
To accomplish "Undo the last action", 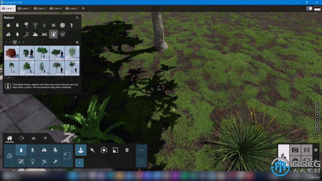I will 141,150.
